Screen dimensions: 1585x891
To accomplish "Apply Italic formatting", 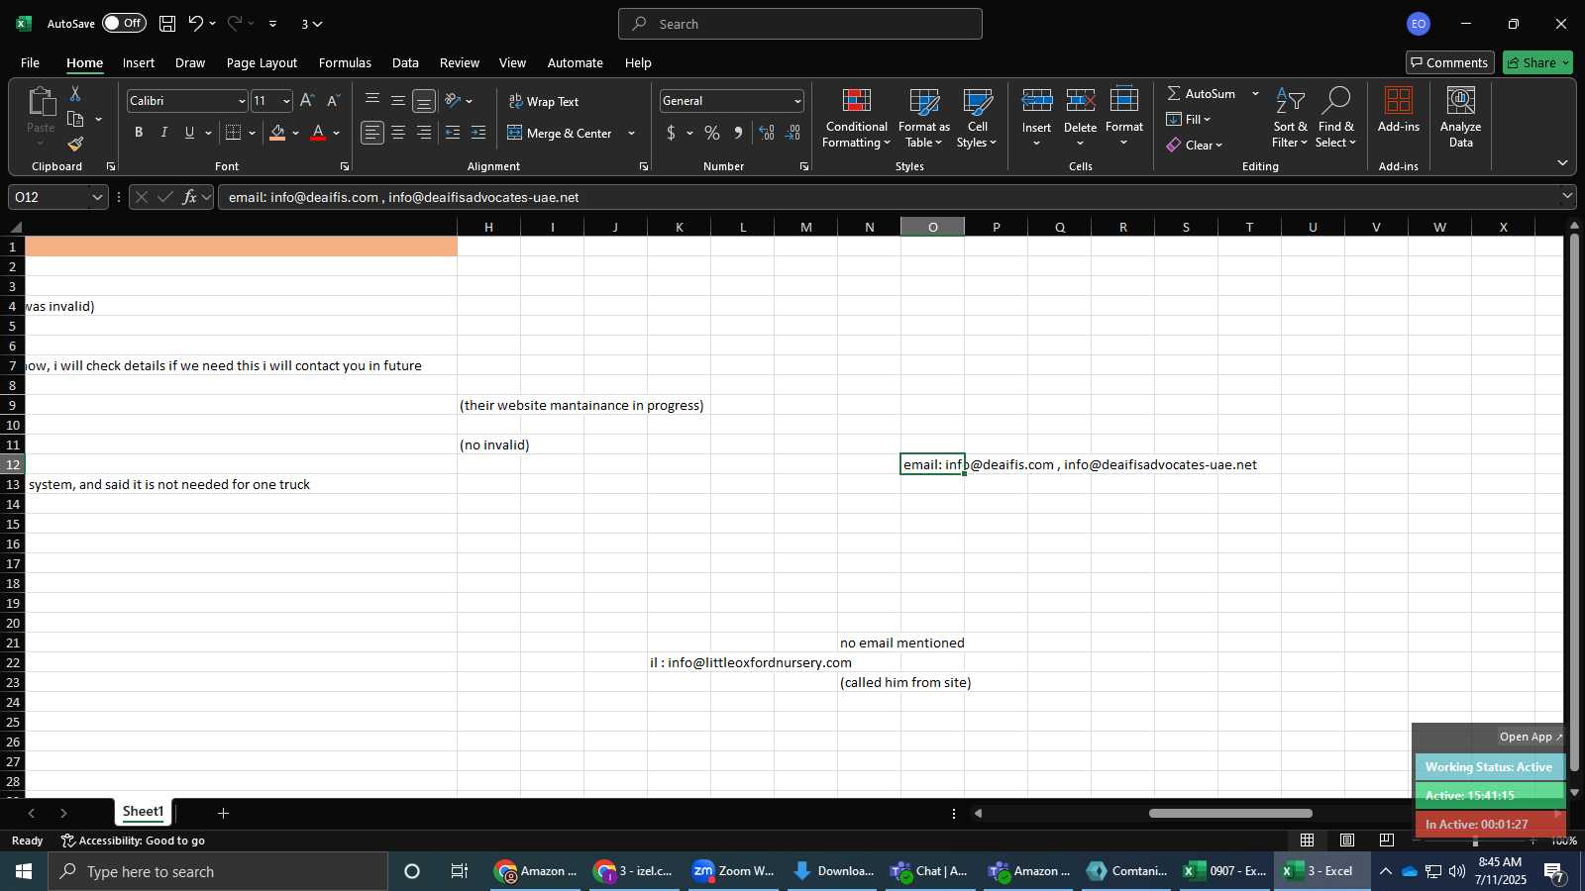I will click(164, 133).
